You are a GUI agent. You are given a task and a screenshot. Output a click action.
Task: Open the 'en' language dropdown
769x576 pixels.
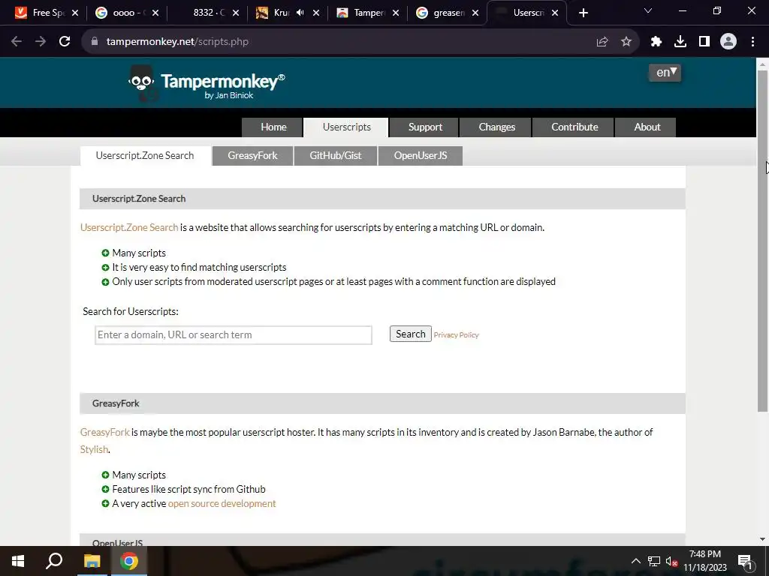(x=665, y=73)
